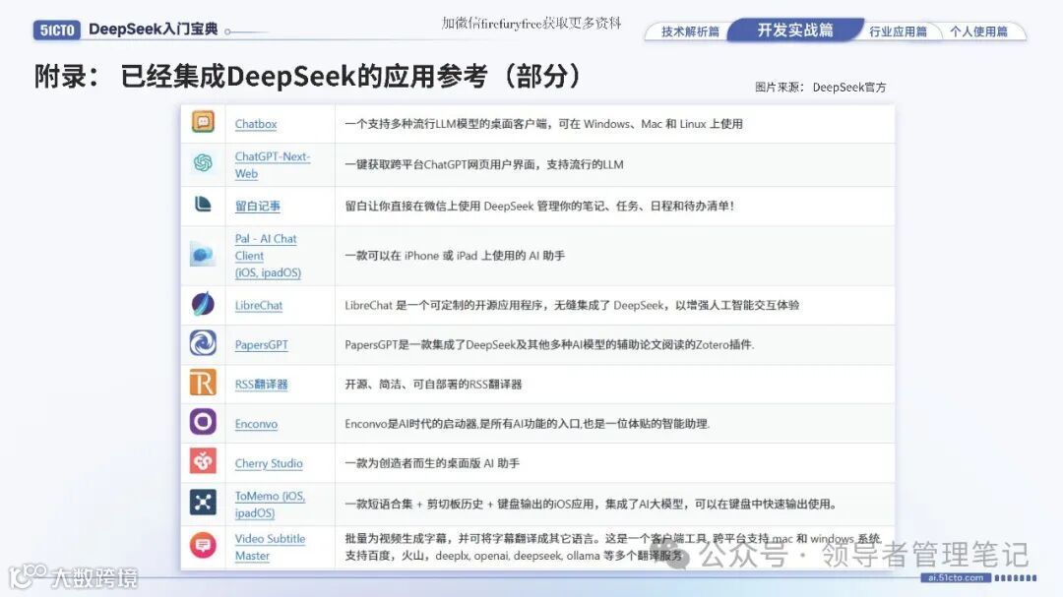Click the description 批量为视频生成字幕

(612, 547)
